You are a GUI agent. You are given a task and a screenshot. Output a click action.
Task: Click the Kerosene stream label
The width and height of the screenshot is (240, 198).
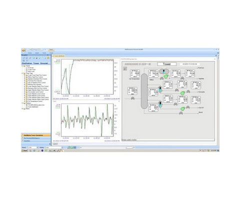201,92
